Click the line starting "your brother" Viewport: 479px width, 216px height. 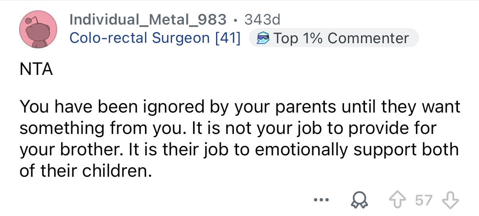[238, 150]
